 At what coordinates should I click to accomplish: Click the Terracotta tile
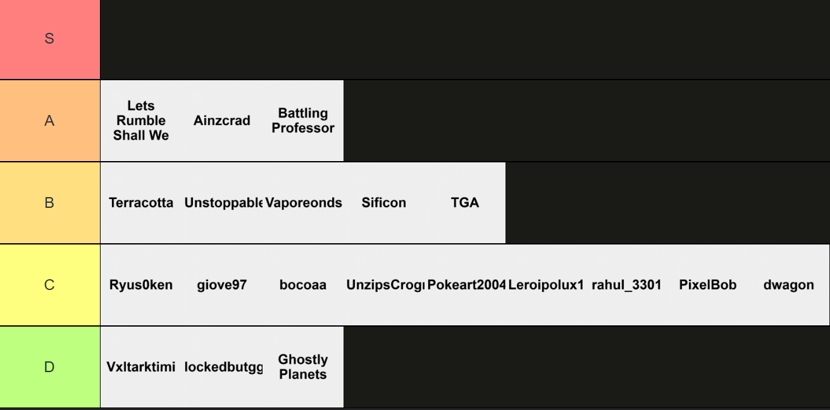[x=141, y=203]
